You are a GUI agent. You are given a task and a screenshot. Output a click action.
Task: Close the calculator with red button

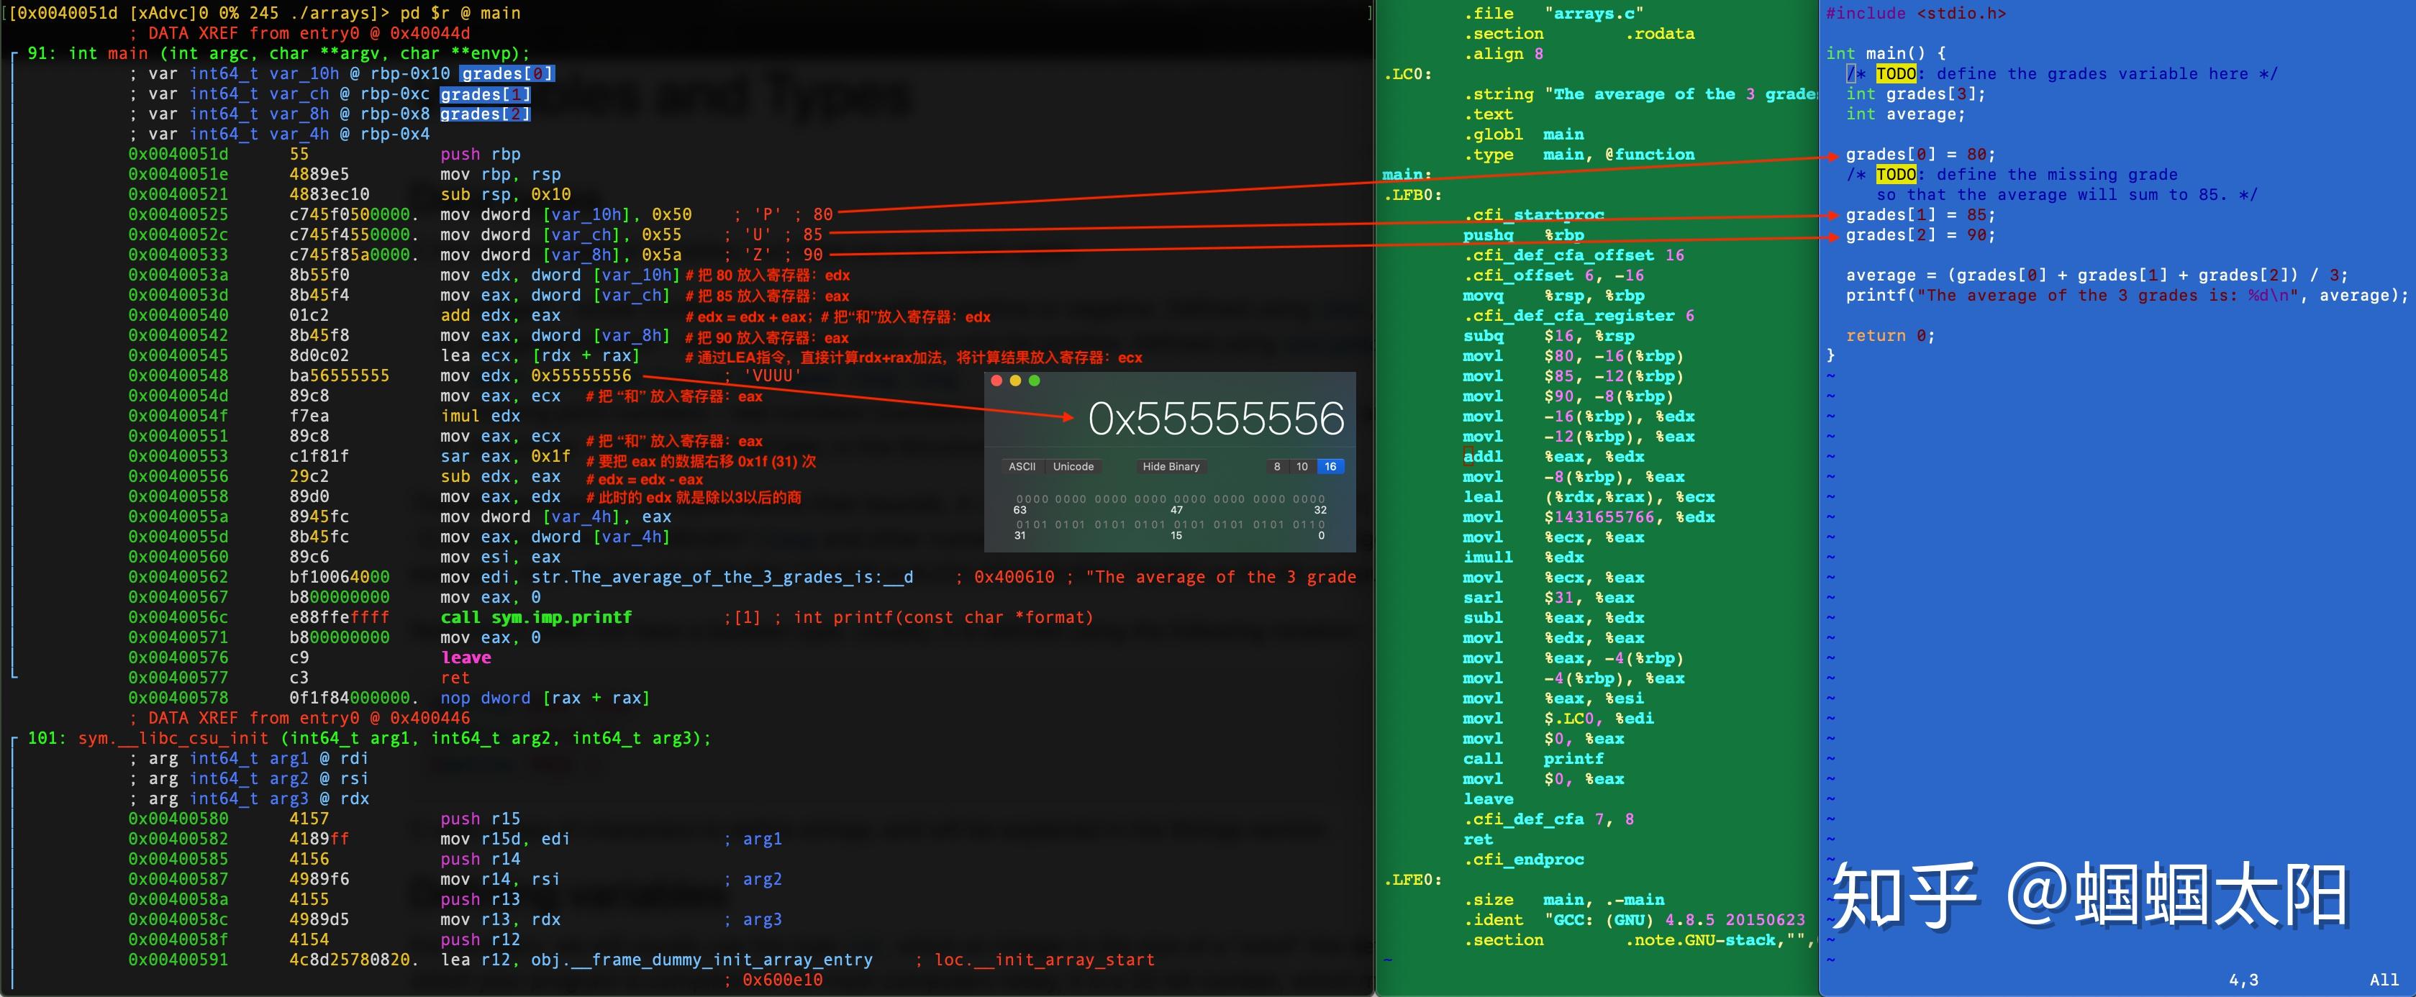(x=996, y=381)
